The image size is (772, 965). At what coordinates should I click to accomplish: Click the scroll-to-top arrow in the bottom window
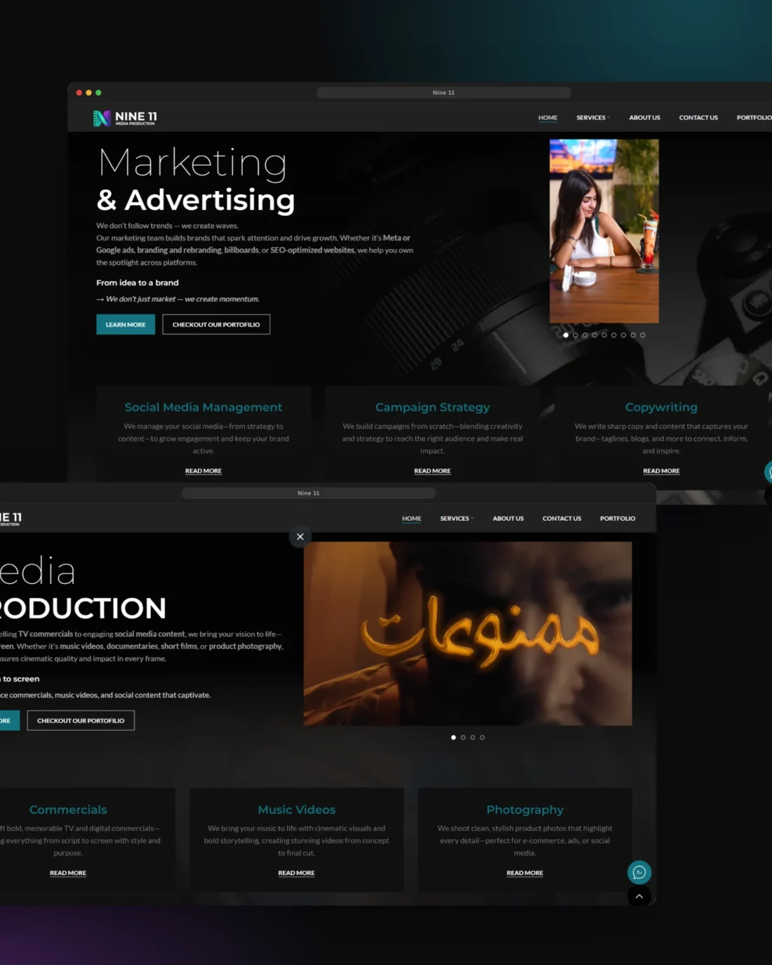coord(639,896)
